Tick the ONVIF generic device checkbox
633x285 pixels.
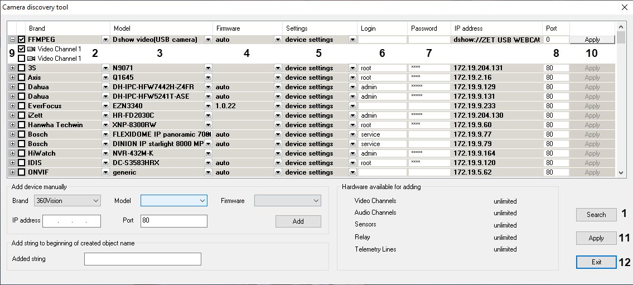(x=22, y=172)
